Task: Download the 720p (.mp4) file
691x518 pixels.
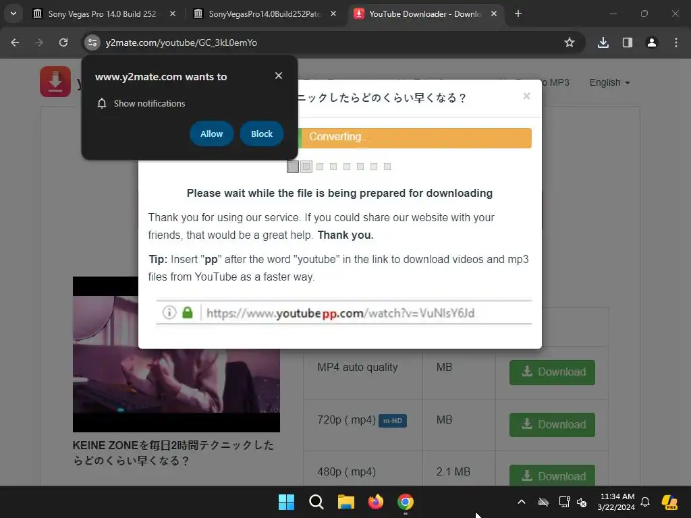Action: [552, 425]
